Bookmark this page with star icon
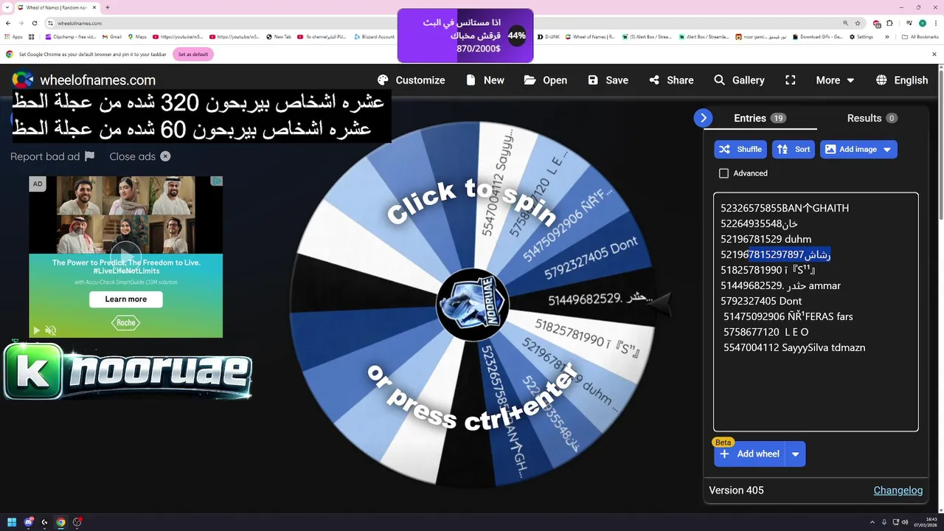 coord(857,24)
